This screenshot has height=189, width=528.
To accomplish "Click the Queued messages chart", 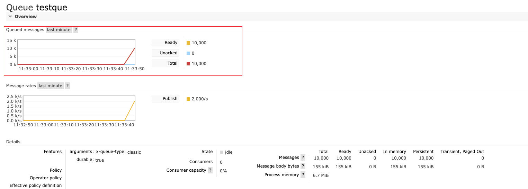I will (x=76, y=52).
